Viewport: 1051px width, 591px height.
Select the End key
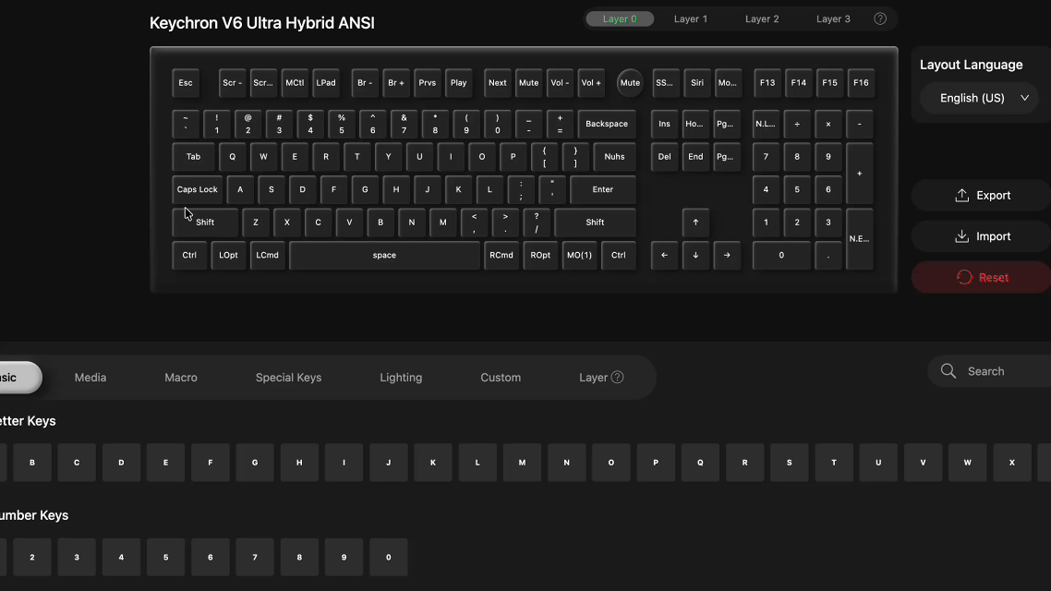pos(695,157)
